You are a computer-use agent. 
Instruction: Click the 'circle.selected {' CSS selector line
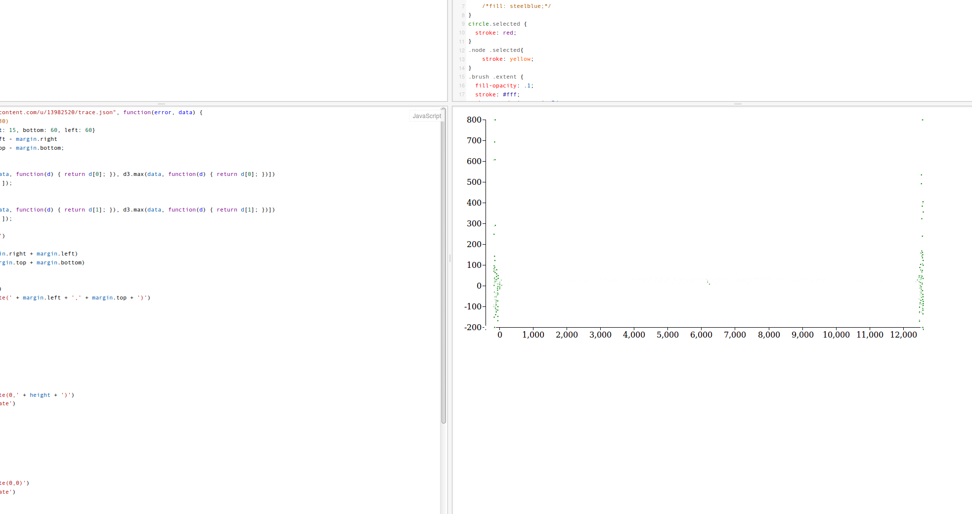(x=497, y=24)
